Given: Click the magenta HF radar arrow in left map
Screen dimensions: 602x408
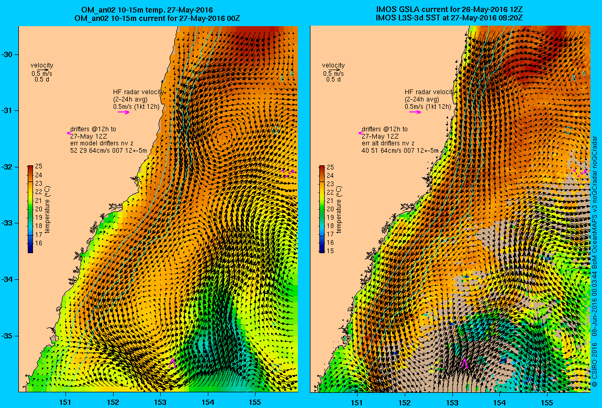Looking at the screenshot, I should [x=124, y=112].
